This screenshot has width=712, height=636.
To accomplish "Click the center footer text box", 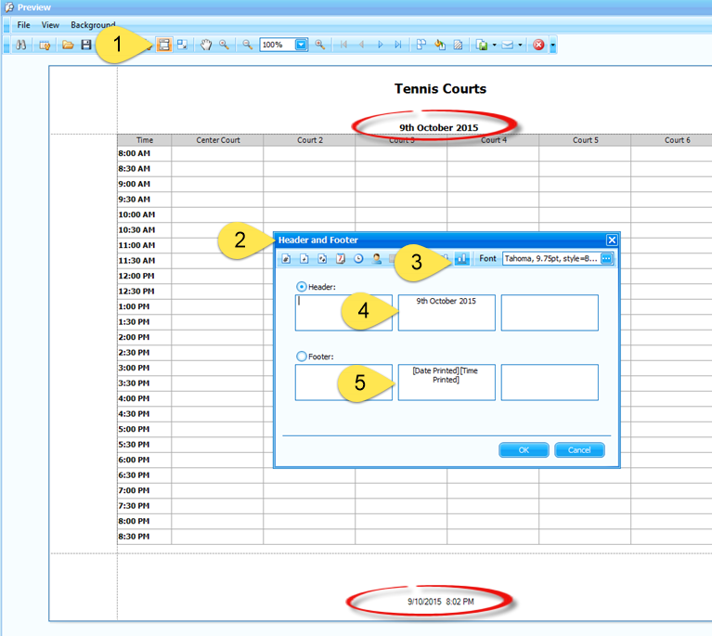I will tap(447, 383).
